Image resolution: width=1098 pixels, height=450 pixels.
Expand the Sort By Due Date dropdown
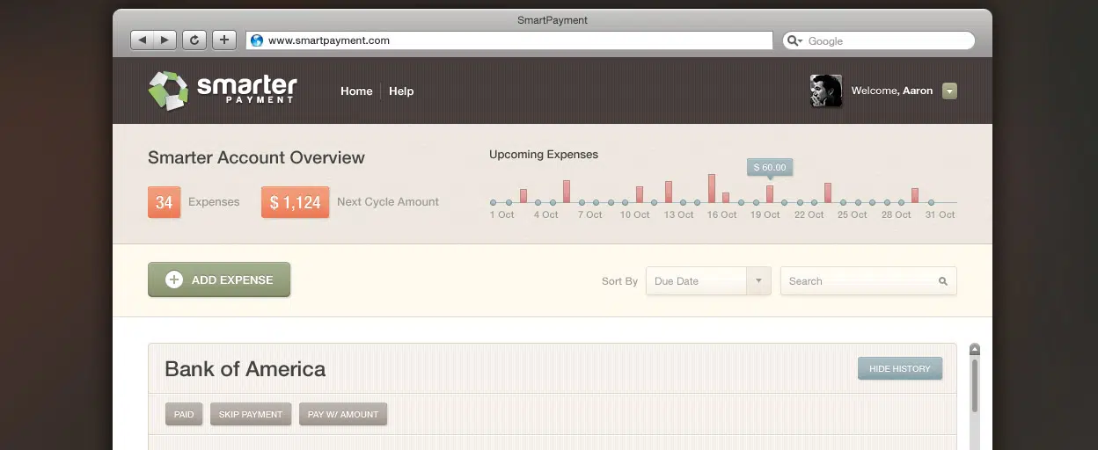758,281
